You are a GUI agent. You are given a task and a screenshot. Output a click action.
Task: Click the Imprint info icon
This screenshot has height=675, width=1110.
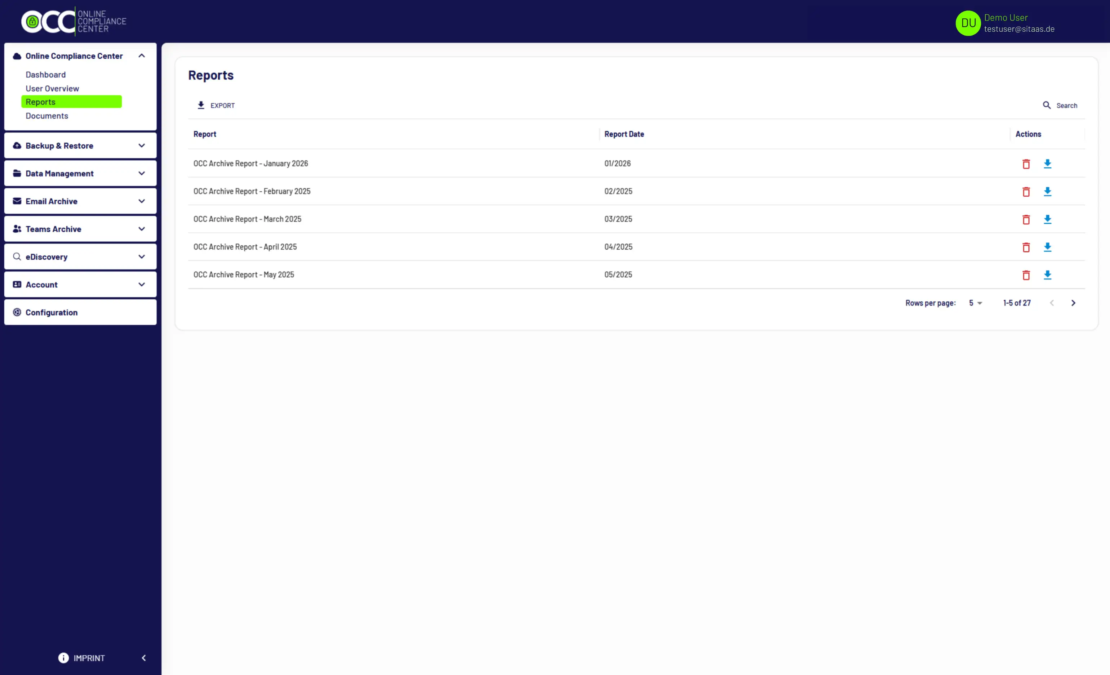[63, 658]
